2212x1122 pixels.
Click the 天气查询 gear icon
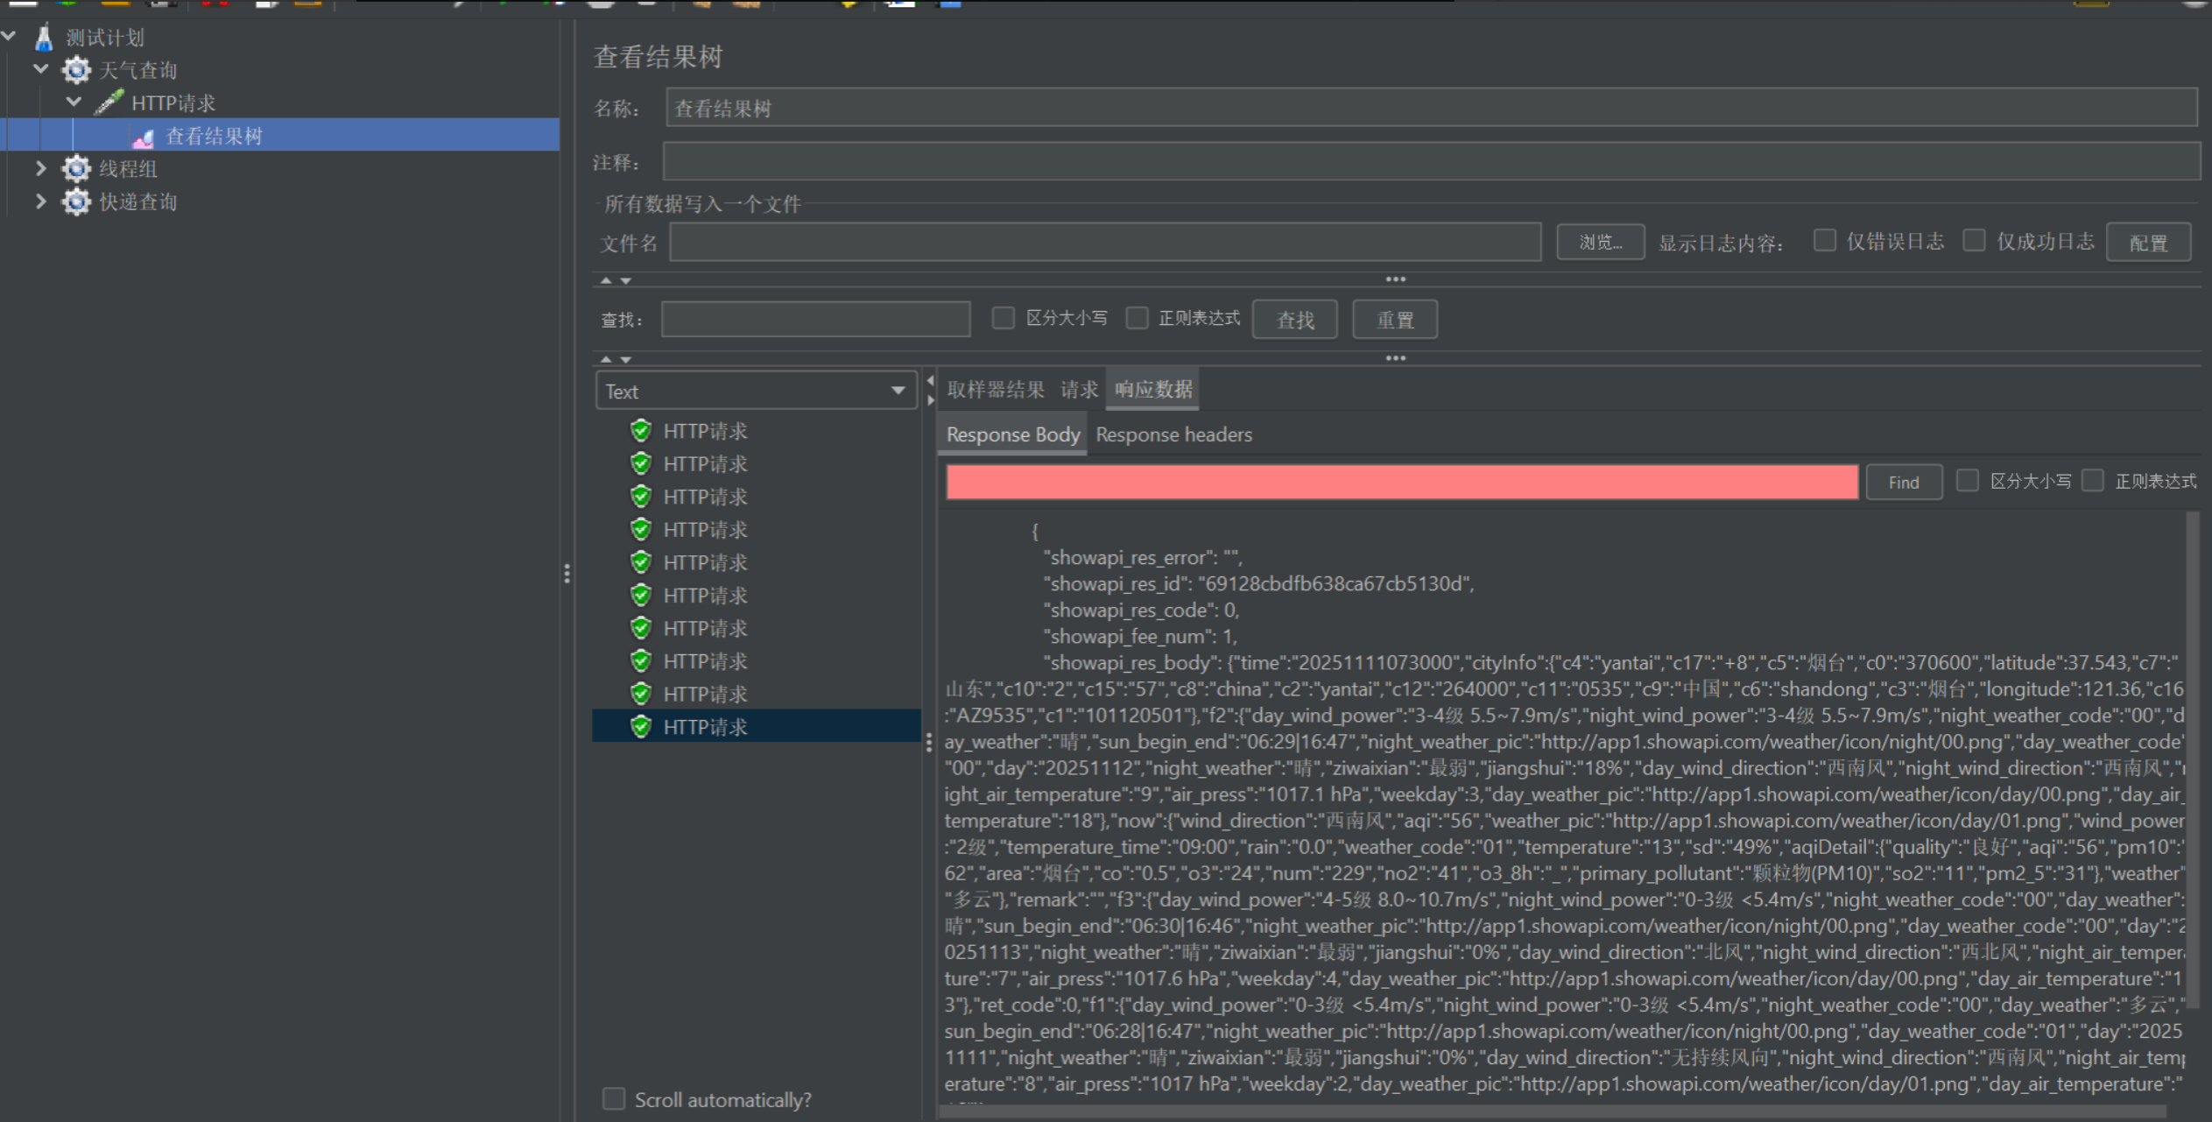click(76, 70)
